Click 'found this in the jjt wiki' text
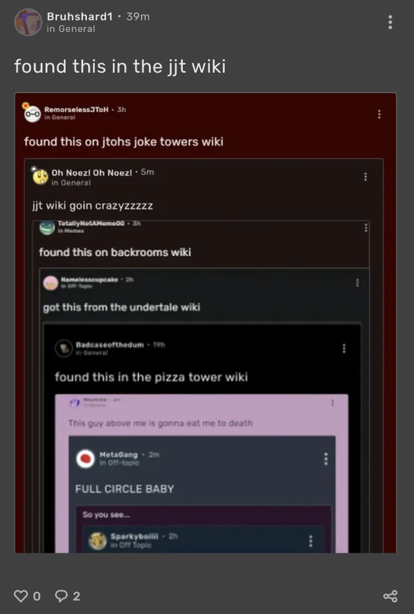Screen dimensions: 414x614 120,66
